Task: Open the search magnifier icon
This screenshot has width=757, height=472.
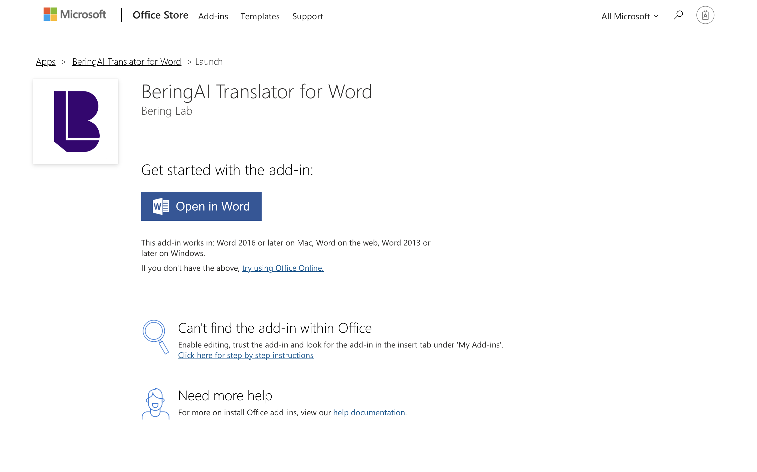Action: (678, 15)
